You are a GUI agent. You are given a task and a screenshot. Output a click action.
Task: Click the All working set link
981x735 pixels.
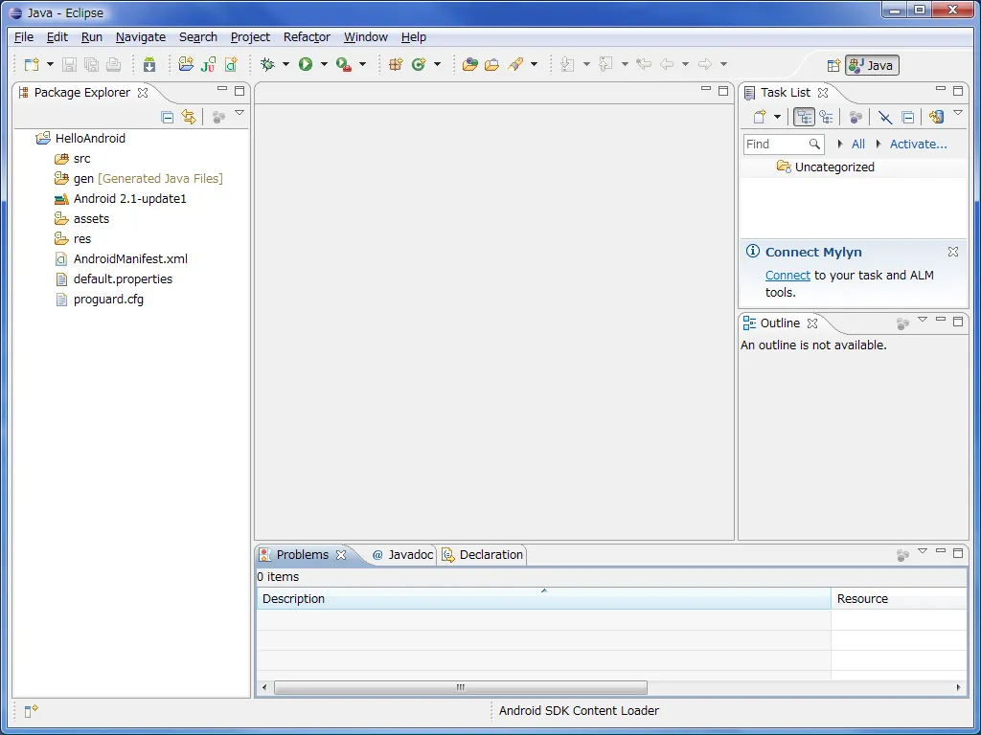[x=858, y=145]
